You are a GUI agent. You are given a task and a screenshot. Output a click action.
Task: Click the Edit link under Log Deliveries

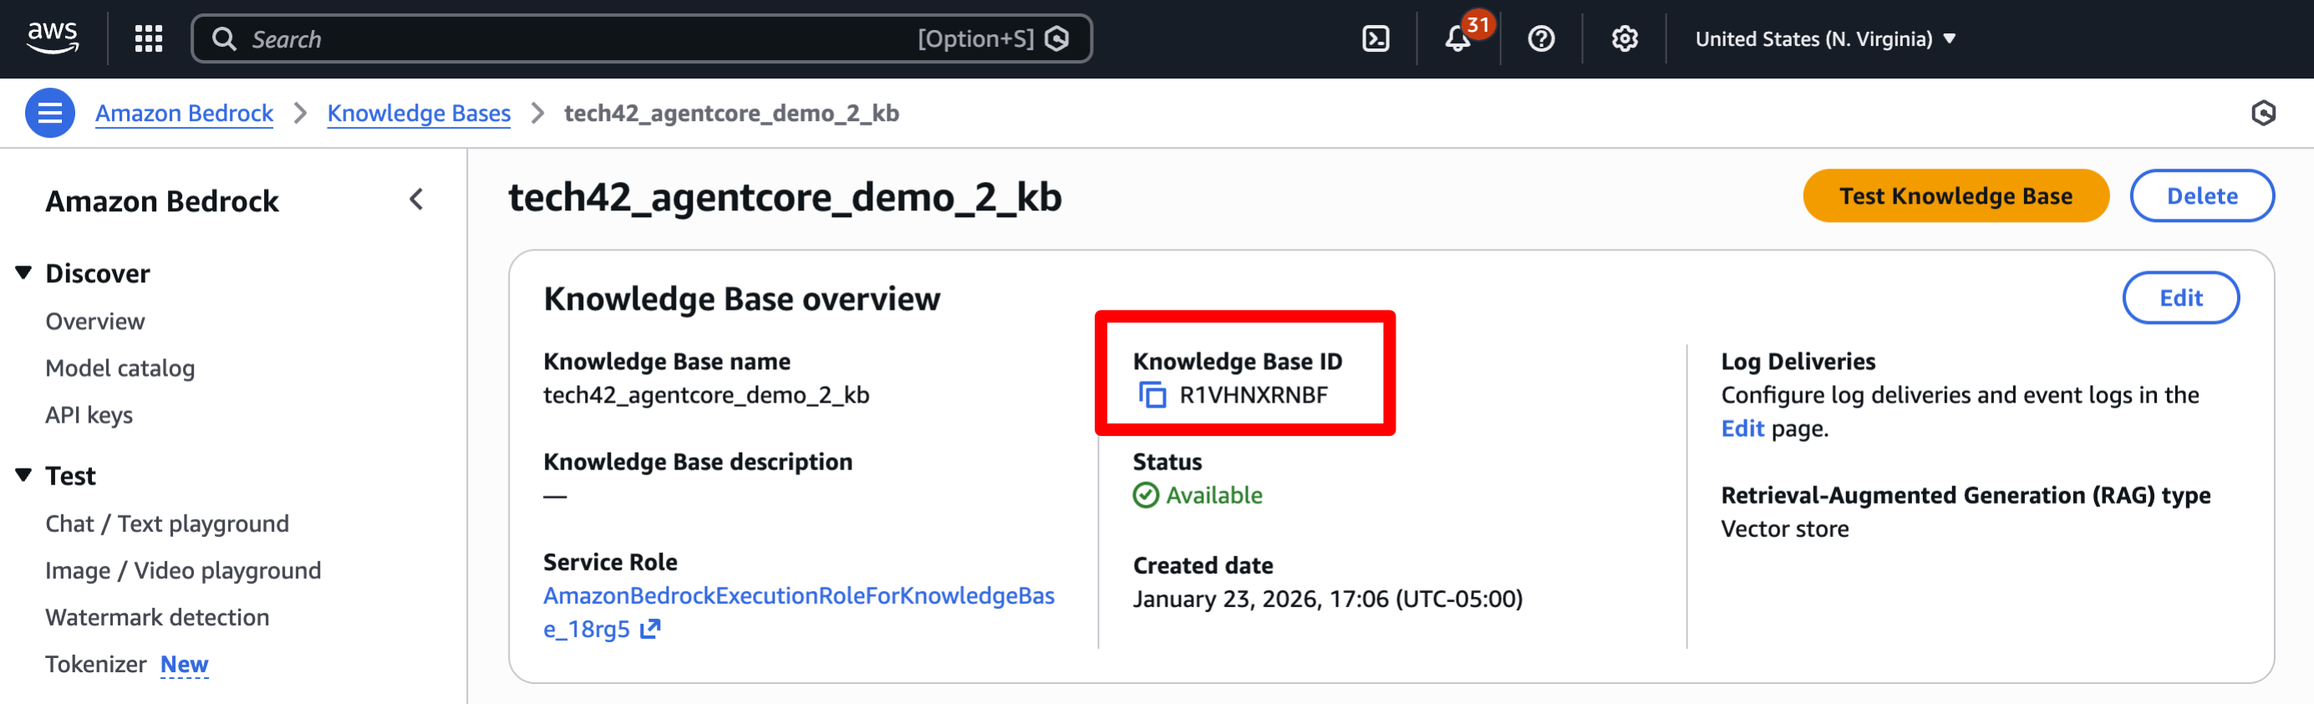point(1742,428)
